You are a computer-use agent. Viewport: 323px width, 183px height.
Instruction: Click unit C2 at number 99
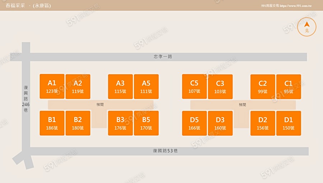coord(263,86)
